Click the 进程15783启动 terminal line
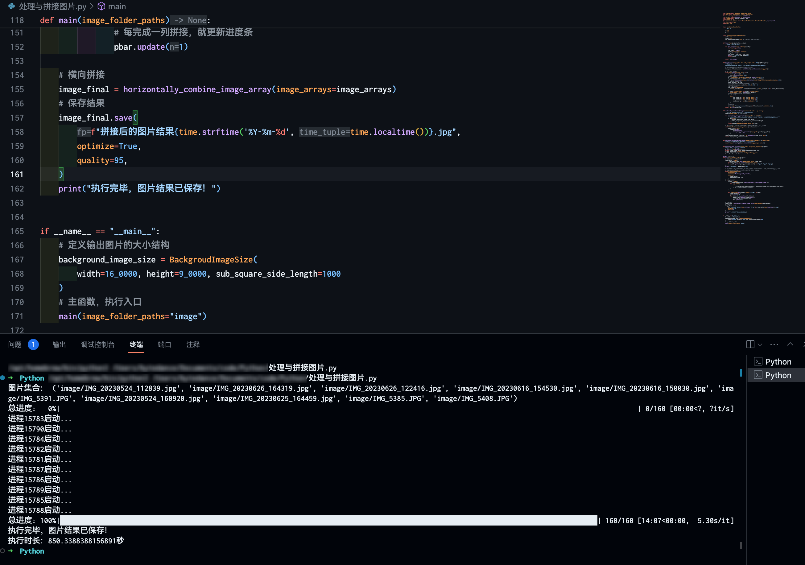 pyautogui.click(x=39, y=419)
